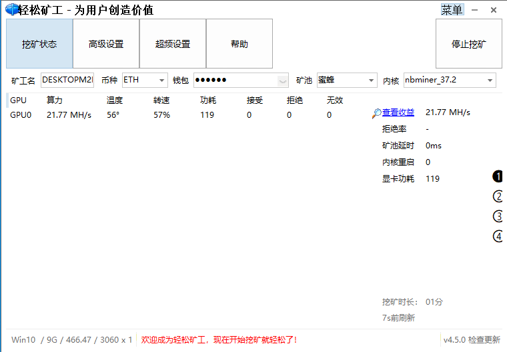
Task: Toggle wallet visibility eye icon
Action: (x=283, y=81)
